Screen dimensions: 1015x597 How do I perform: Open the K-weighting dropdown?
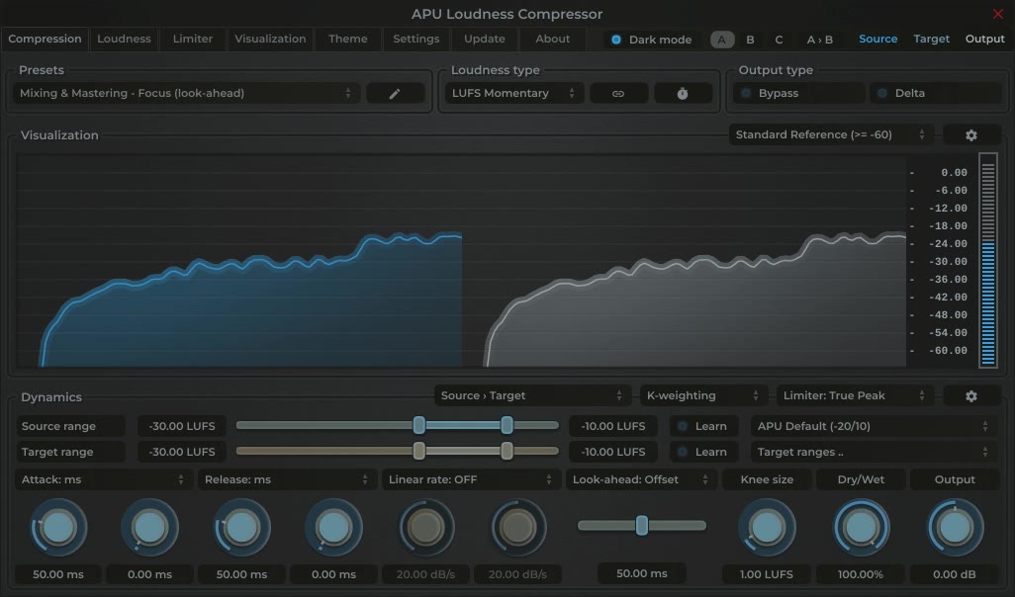(x=703, y=395)
